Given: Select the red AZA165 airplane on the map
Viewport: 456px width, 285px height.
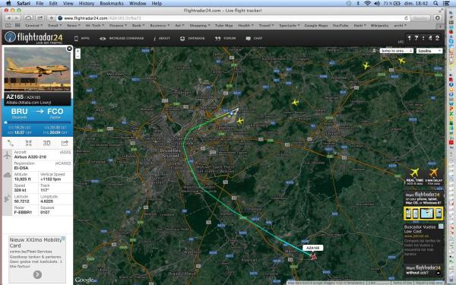Looking at the screenshot, I should pos(313,257).
